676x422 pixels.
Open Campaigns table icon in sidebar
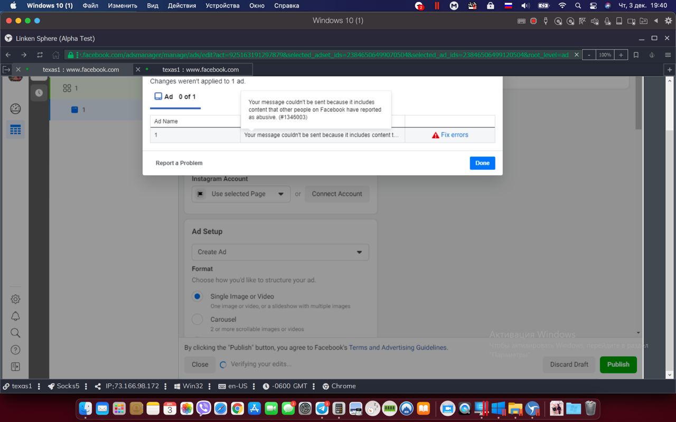(15, 130)
